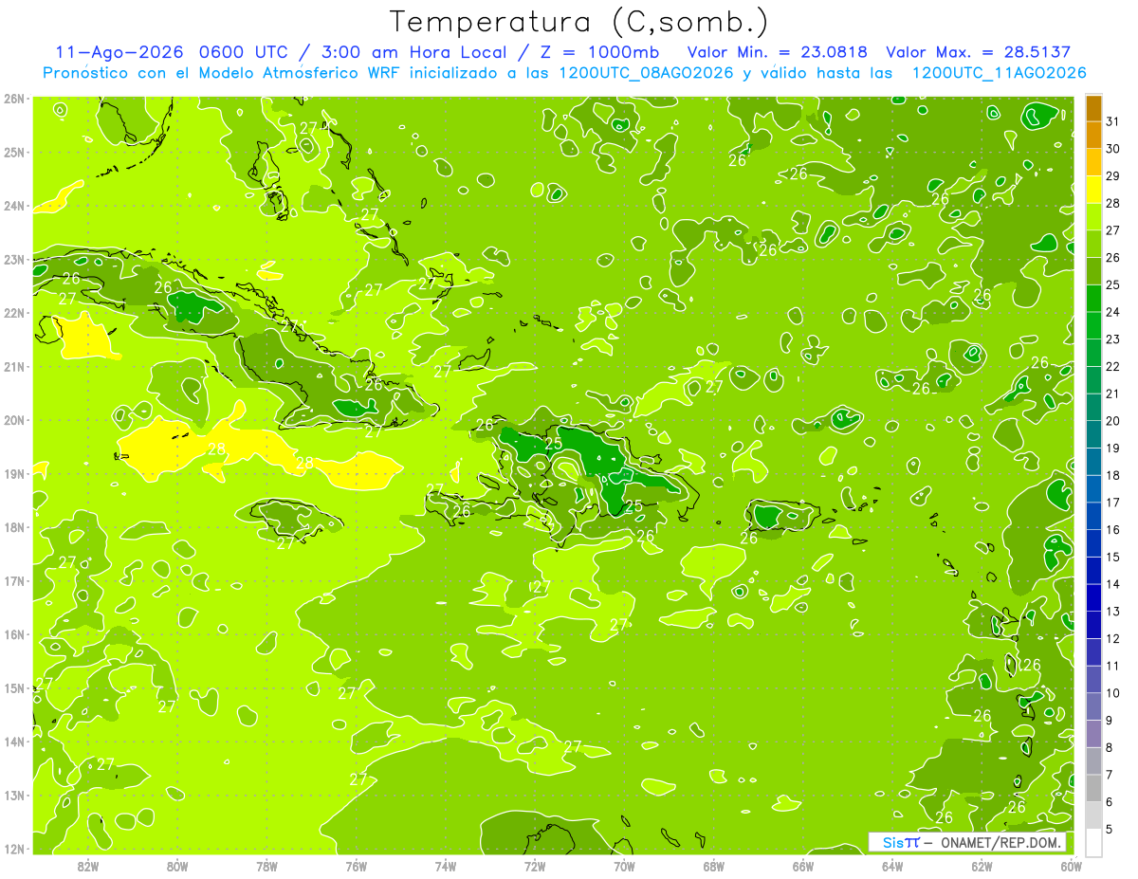Click the teal legend swatch between 19 and 20

1093,433
